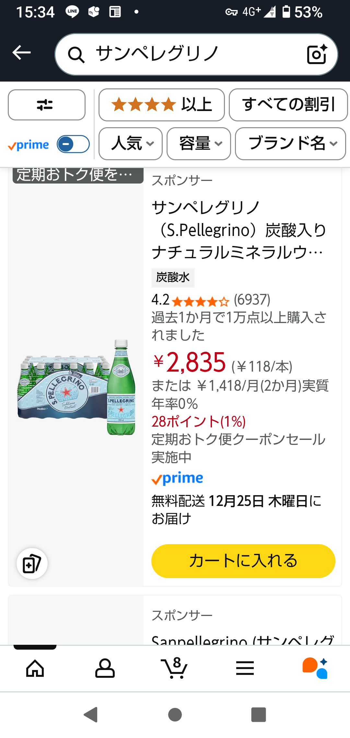Open the shopping cart with 8 items

[x=175, y=668]
